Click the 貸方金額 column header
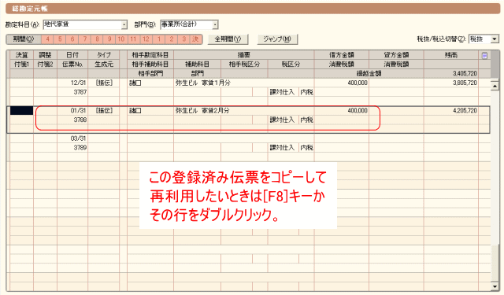Screen dimensions: 504x295 coord(396,55)
